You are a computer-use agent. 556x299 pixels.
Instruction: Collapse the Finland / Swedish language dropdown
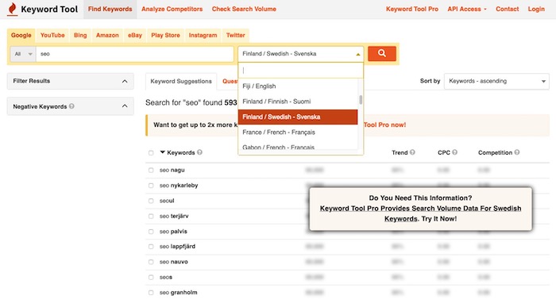pyautogui.click(x=300, y=54)
